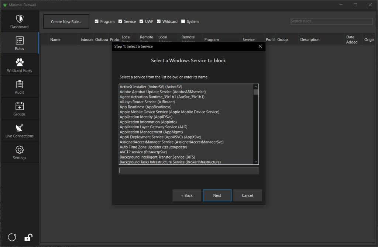
Task: Select App Readiness (AppReadiness)
Action: click(186, 107)
